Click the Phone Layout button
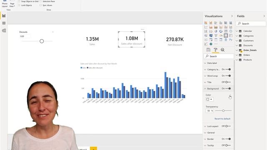267x150 pixels. (x=5, y=4)
